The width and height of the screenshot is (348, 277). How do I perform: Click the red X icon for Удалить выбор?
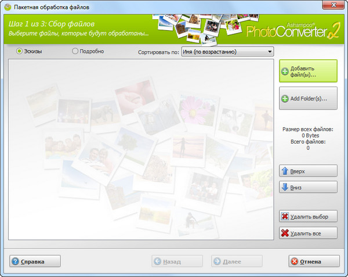pos(285,217)
